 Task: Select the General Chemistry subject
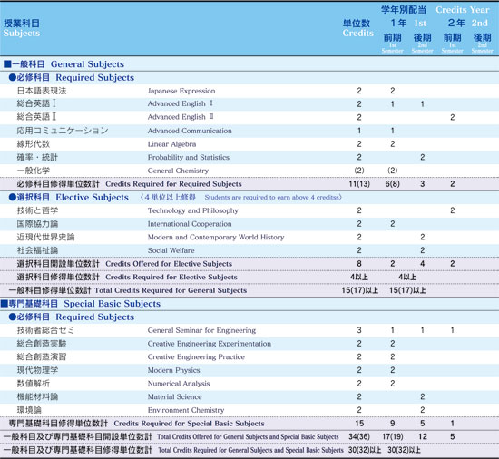pyautogui.click(x=178, y=171)
